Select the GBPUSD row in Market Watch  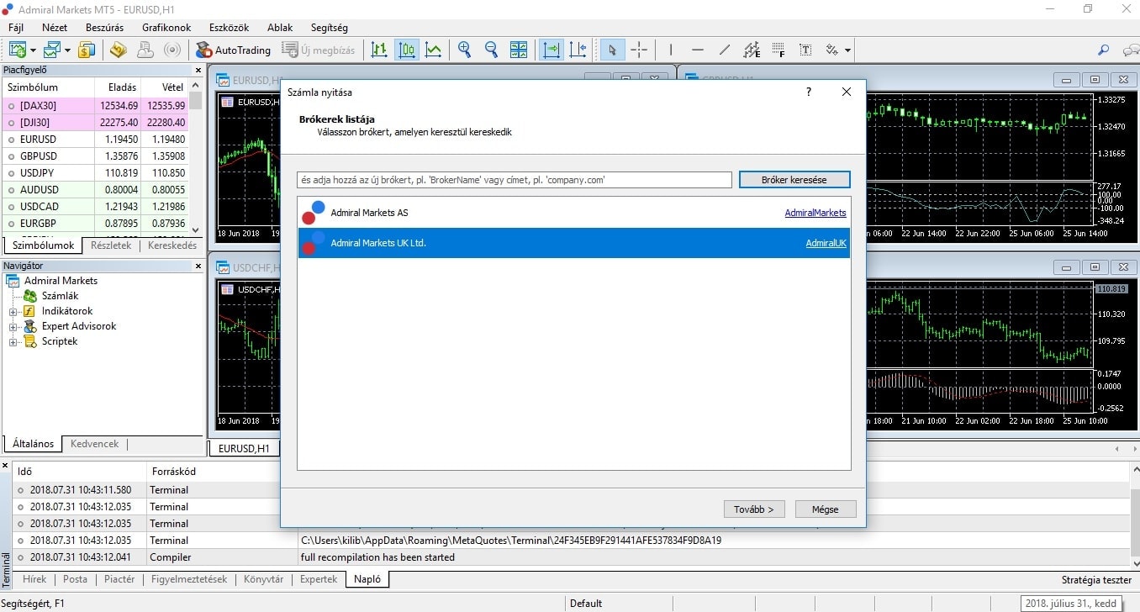[x=95, y=156]
